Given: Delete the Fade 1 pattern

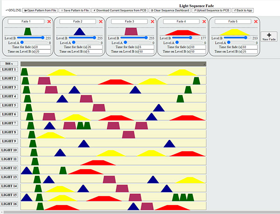Looking at the screenshot, I should point(49,21).
